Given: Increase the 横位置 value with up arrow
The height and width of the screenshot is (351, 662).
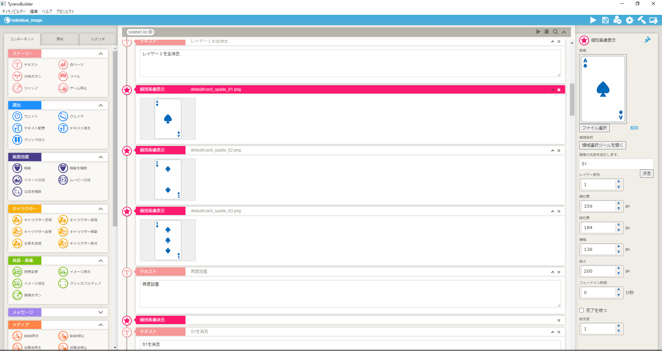Looking at the screenshot, I should pos(619,203).
